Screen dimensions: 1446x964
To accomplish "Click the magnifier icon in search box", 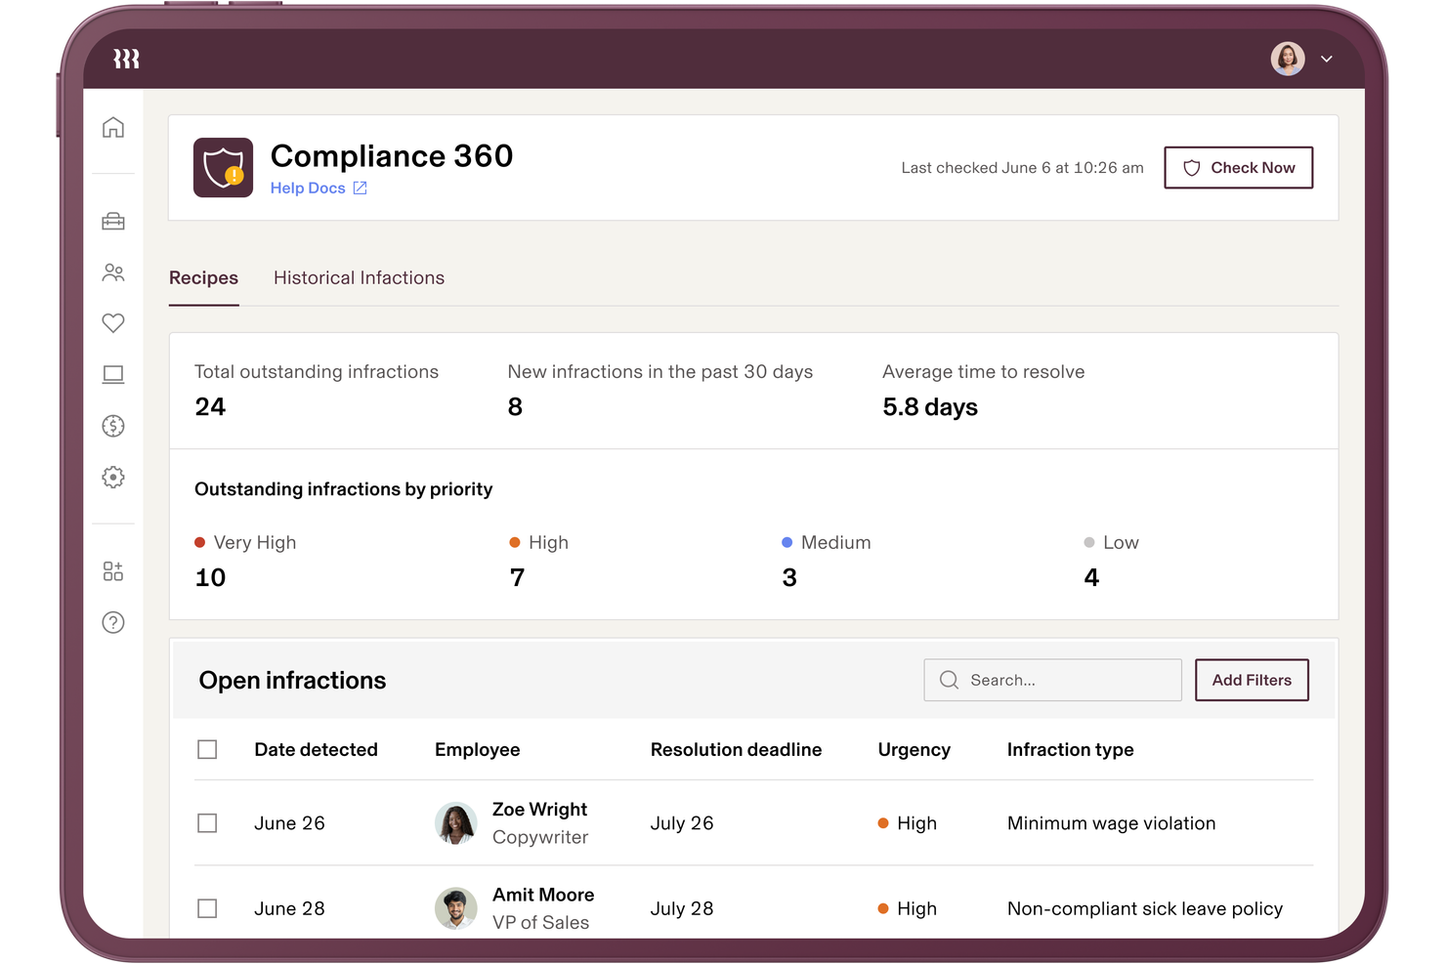I will [949, 680].
